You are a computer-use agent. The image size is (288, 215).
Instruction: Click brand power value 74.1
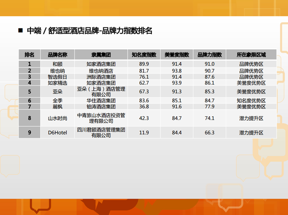click(209, 118)
